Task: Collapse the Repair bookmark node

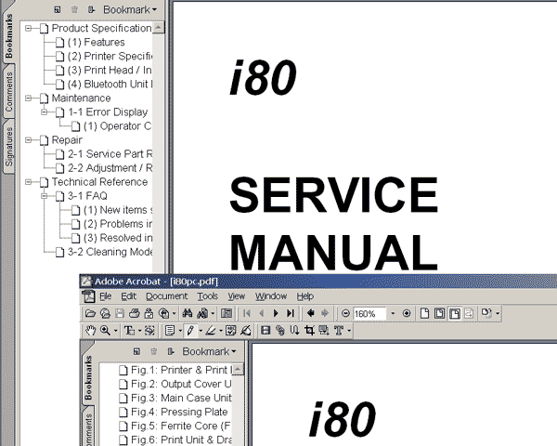Action: (28, 140)
